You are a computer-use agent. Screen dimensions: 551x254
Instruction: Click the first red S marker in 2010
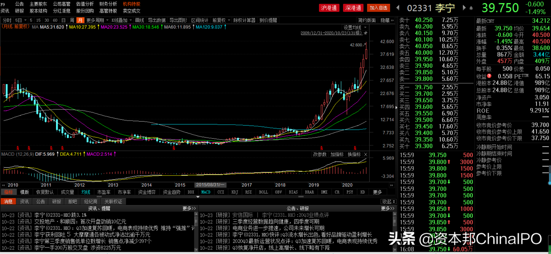point(18,148)
